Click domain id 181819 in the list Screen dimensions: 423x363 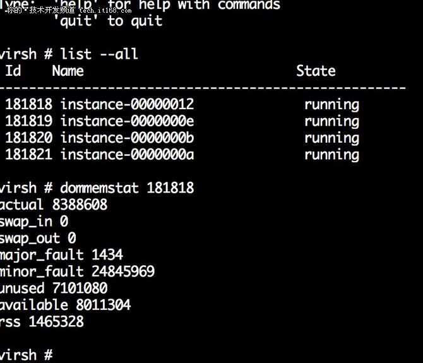click(28, 121)
